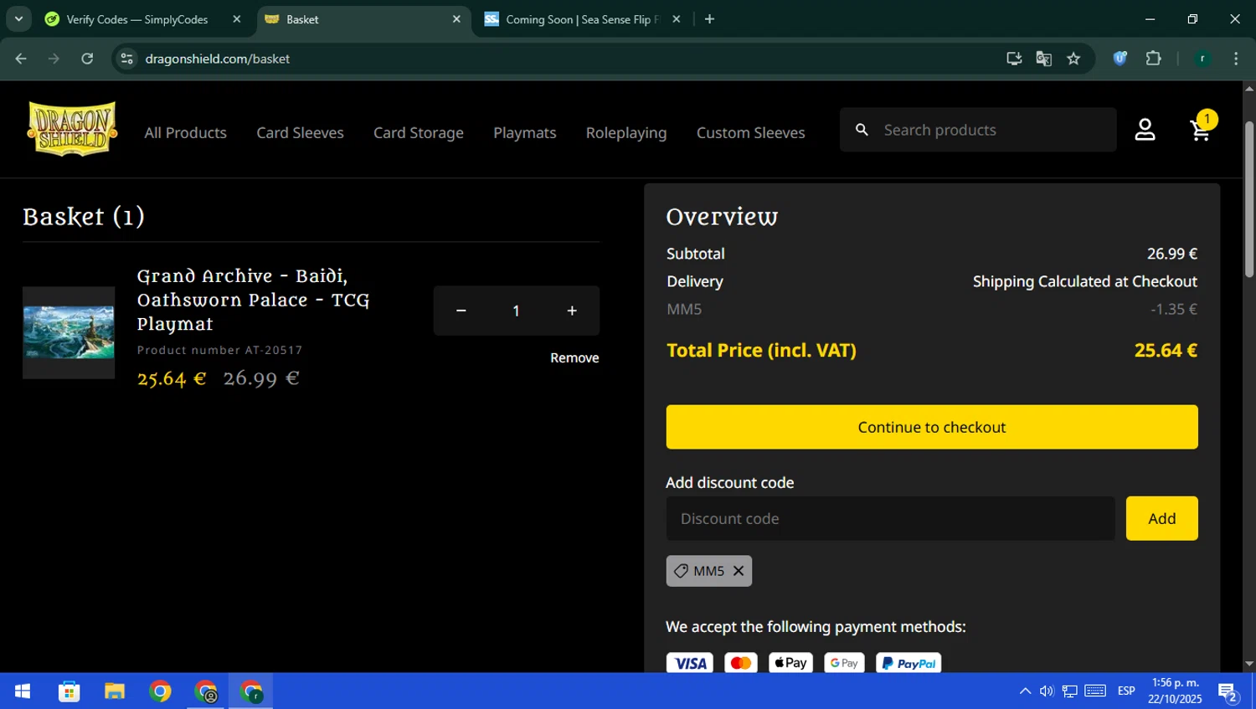
Task: Click the Visa payment icon
Action: [x=690, y=663]
